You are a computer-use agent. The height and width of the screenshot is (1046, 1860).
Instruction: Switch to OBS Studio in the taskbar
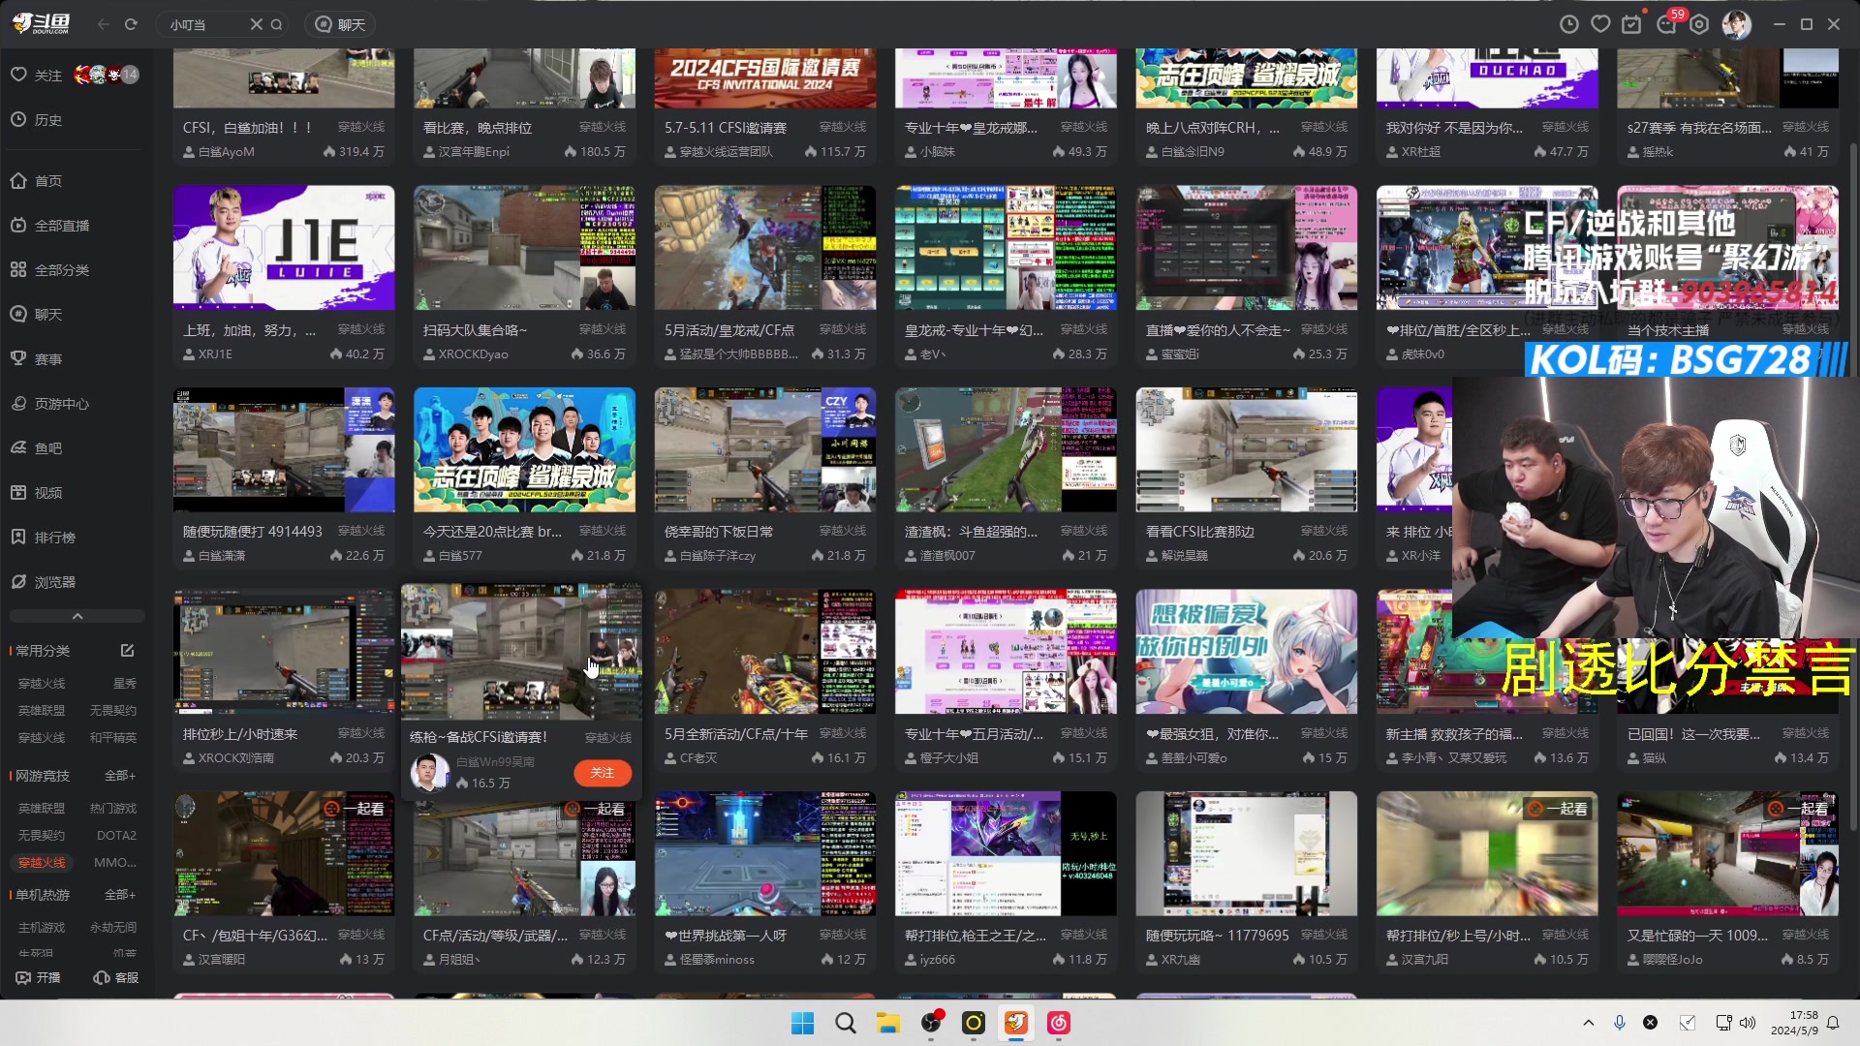pyautogui.click(x=931, y=1023)
